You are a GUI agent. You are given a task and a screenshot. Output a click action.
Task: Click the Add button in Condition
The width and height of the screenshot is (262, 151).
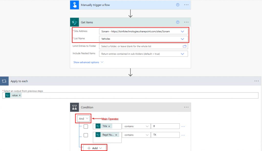pos(94,148)
